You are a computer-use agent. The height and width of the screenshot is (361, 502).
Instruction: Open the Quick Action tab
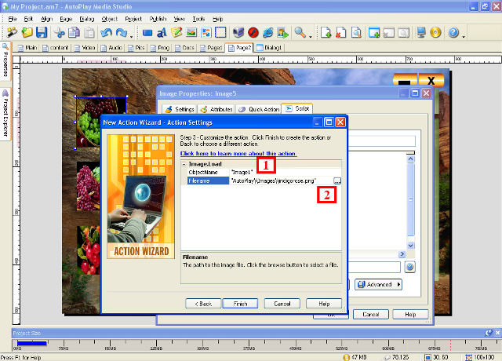(x=258, y=109)
